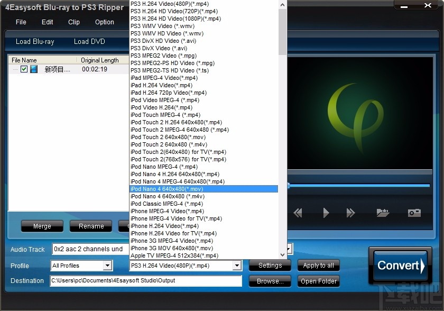Click the Load Blu-ray disc icon
Image resolution: width=444 pixels, height=311 pixels.
(35, 41)
